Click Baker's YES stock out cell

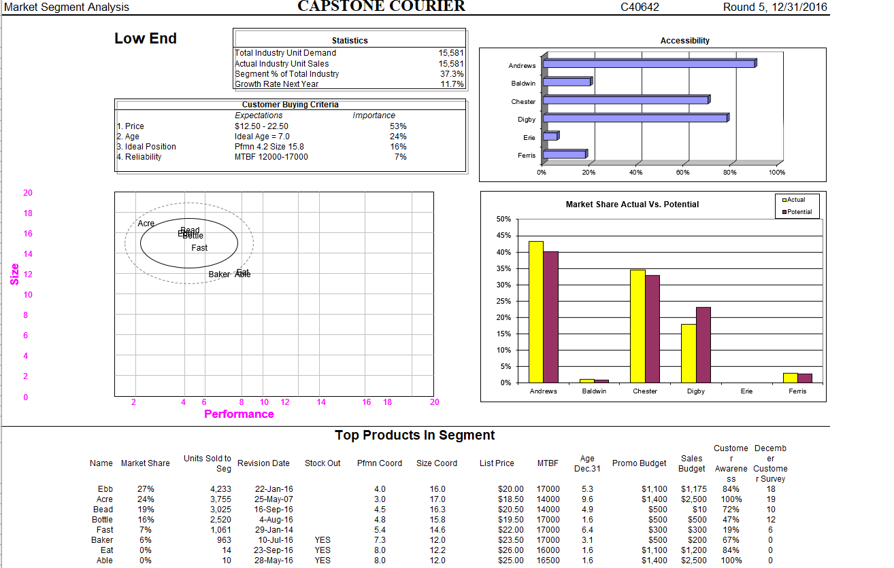click(323, 540)
